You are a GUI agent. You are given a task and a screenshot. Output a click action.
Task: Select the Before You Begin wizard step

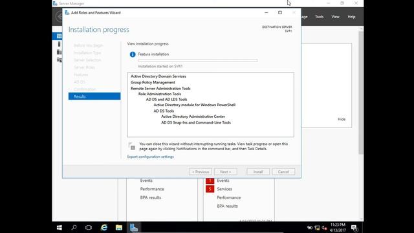tap(89, 45)
